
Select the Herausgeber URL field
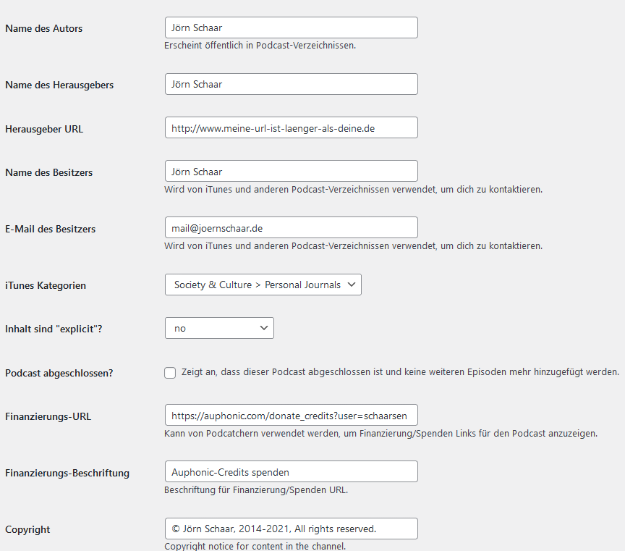(x=292, y=127)
